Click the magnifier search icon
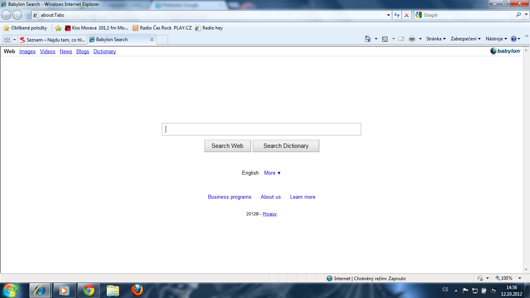The height and width of the screenshot is (298, 530). tap(518, 15)
